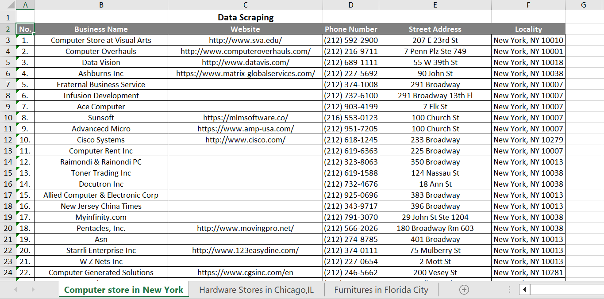Select the Pentacles, Inc. cell
Screen dimensions: 604x299
click(101, 228)
